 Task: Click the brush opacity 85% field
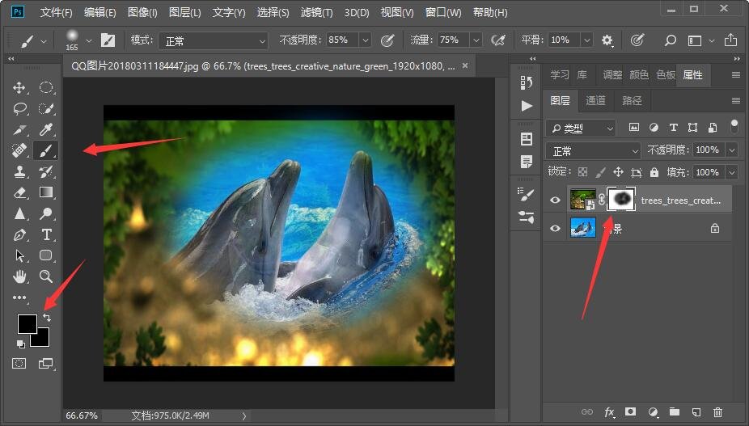click(343, 40)
